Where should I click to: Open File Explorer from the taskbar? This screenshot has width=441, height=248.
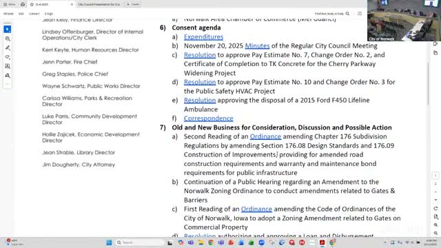(x=201, y=242)
